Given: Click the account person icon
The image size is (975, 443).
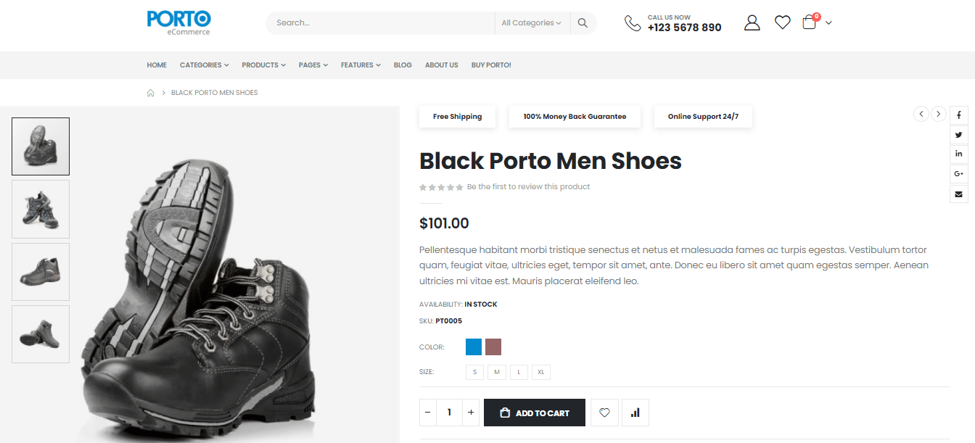Looking at the screenshot, I should (752, 22).
